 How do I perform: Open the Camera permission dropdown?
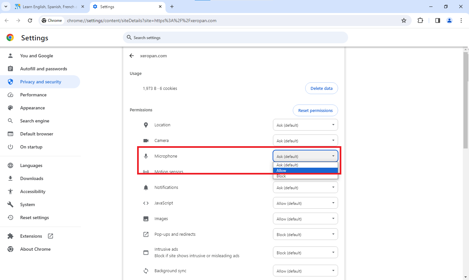pyautogui.click(x=305, y=141)
